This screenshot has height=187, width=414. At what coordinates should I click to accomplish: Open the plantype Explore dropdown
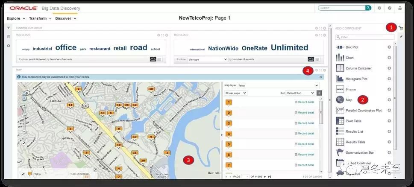point(208,59)
